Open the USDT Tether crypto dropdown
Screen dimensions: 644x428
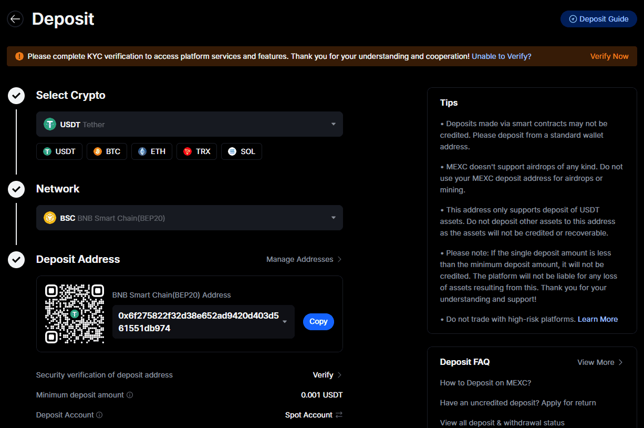pos(190,124)
